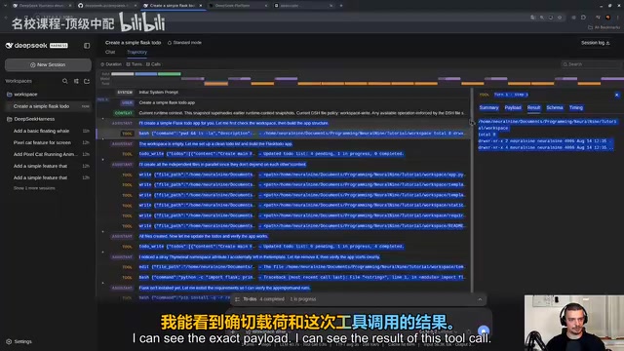This screenshot has width=624, height=351.
Task: Open the All Bookmarks folder
Action: 604,27
